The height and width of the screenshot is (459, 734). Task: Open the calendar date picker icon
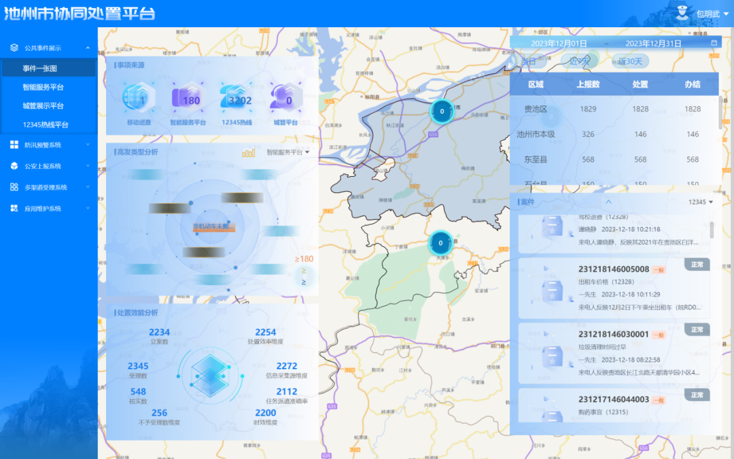pyautogui.click(x=714, y=43)
